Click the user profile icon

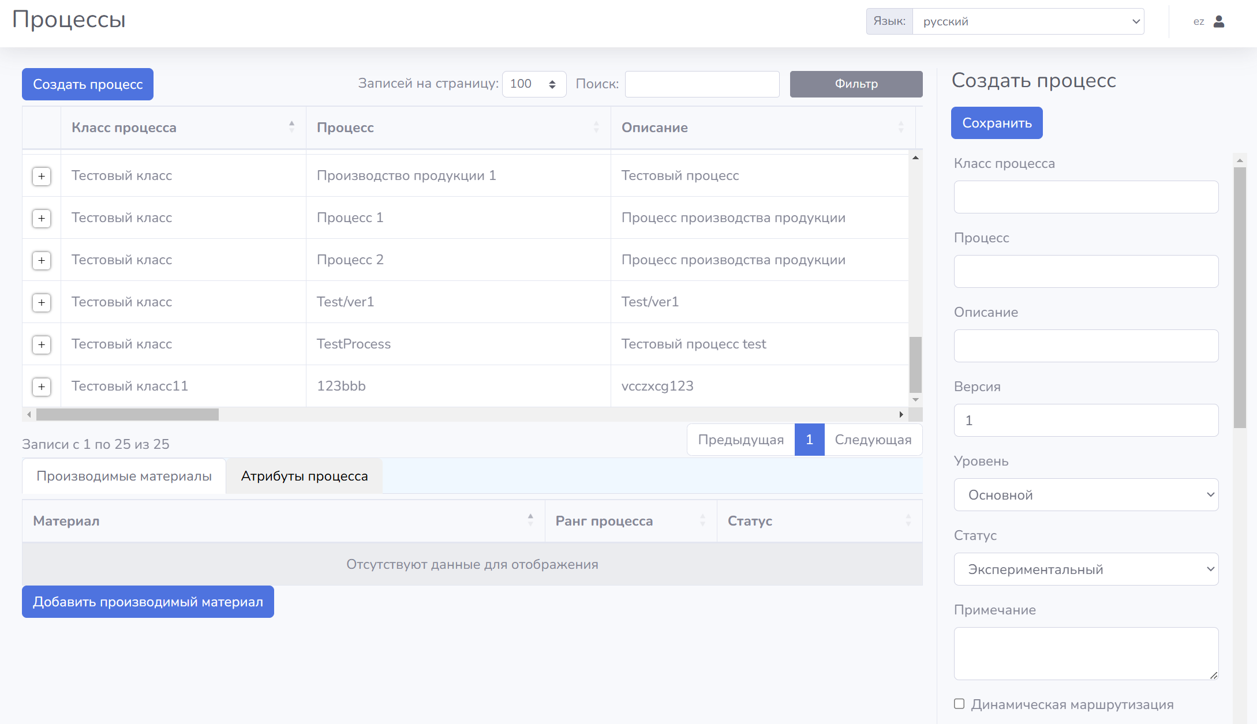(x=1218, y=21)
